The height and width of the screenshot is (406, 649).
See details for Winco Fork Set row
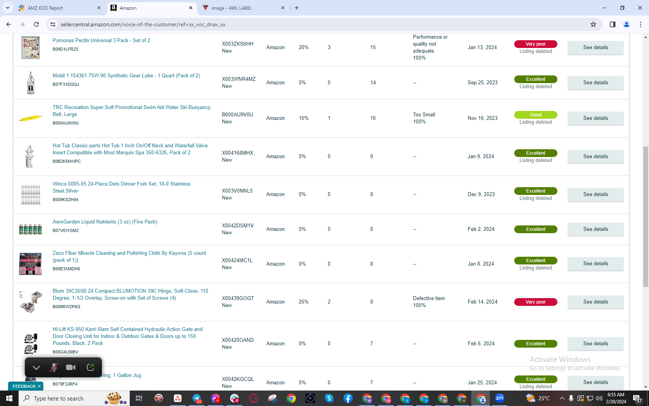click(x=595, y=194)
